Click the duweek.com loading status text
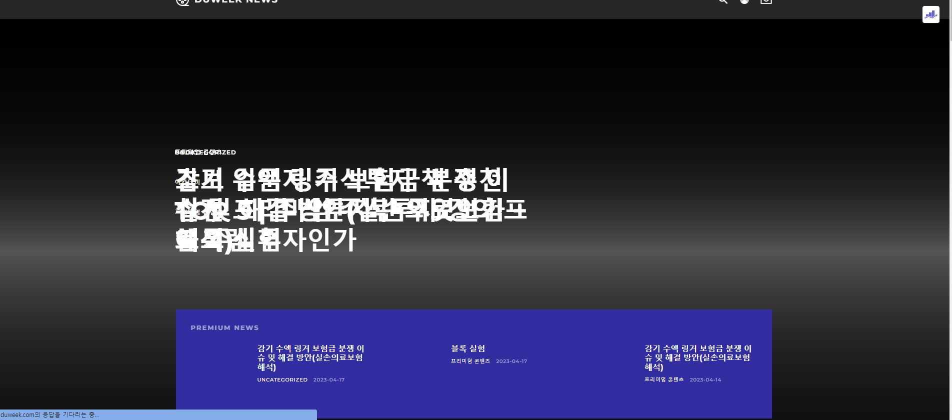The width and height of the screenshot is (952, 420). [50, 415]
